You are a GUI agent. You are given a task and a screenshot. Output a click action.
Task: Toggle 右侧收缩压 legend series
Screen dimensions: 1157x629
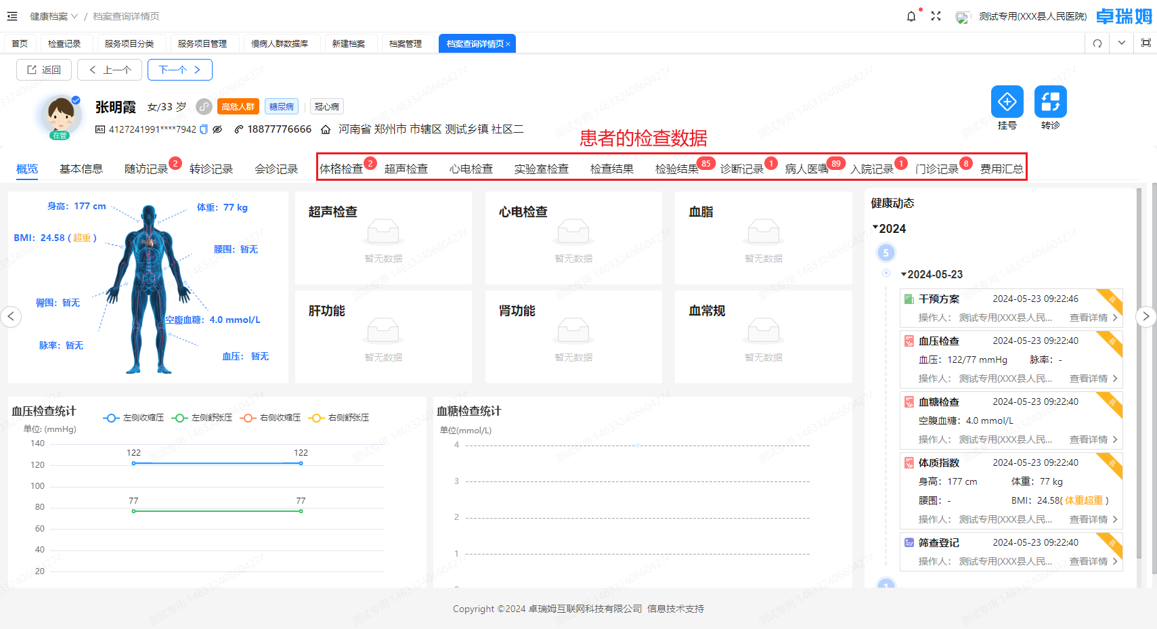[270, 418]
